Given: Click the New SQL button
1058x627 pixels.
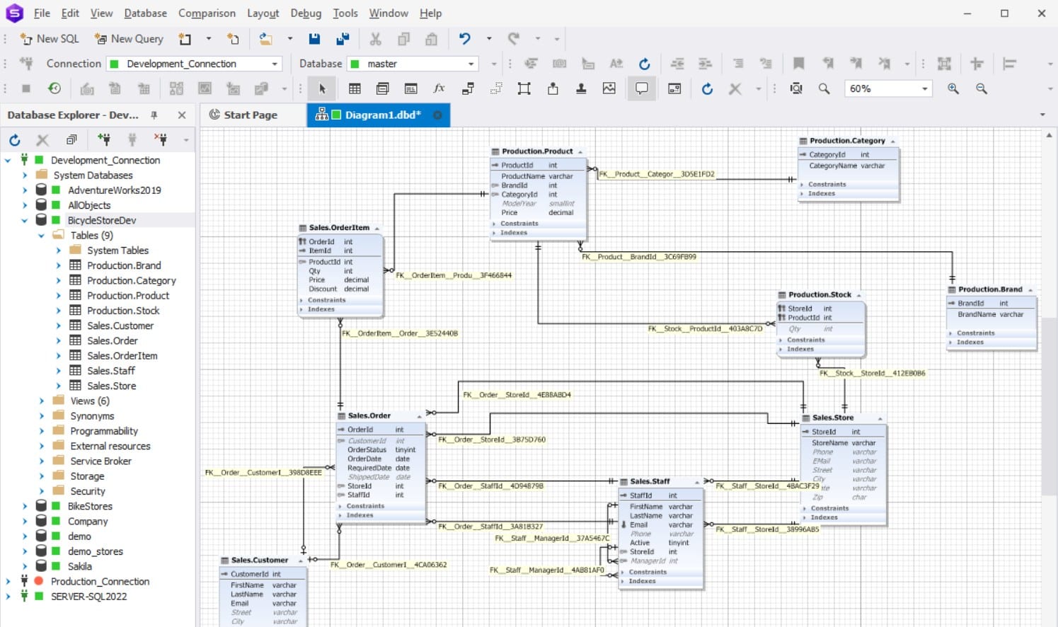Looking at the screenshot, I should (x=50, y=39).
